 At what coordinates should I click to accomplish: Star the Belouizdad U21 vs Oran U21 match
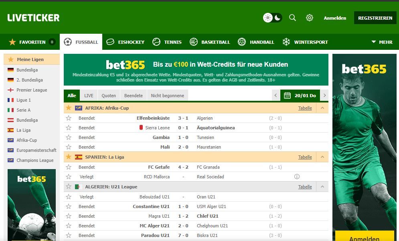click(69, 197)
